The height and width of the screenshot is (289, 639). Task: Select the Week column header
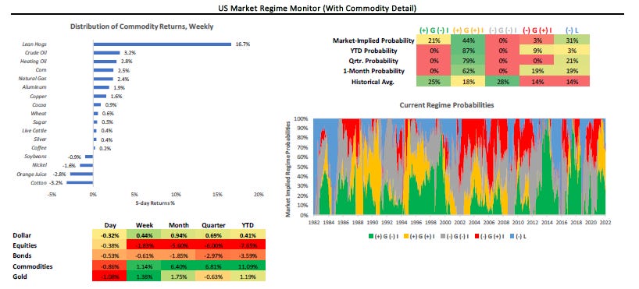click(145, 225)
